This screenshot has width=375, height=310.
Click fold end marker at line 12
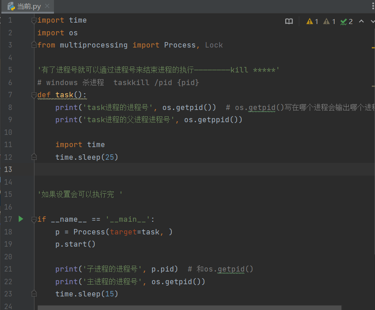[34, 157]
